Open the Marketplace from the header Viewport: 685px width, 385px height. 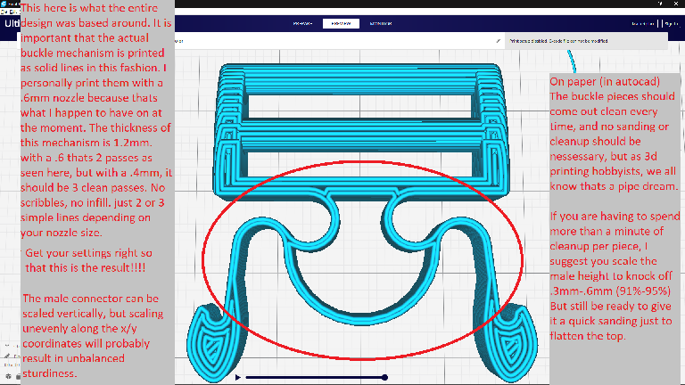(642, 24)
